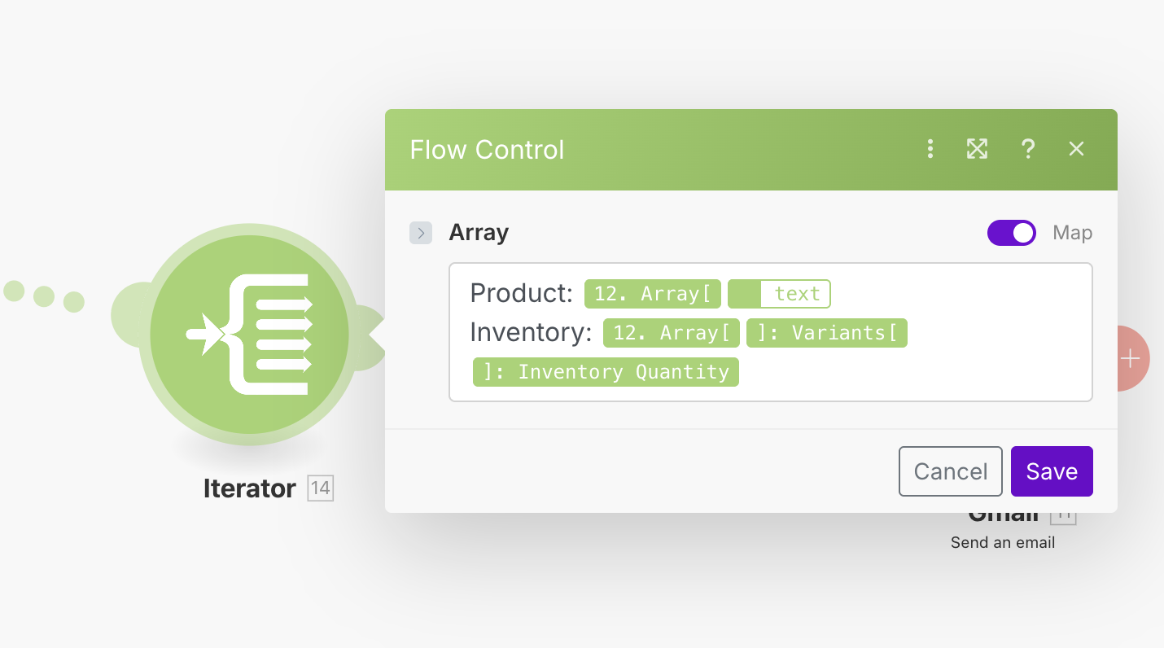This screenshot has width=1164, height=648.
Task: Close the Flow Control dialog
Action: [1076, 149]
